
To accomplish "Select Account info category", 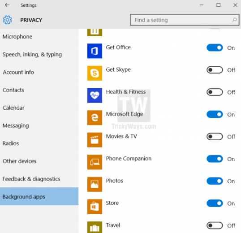I will pyautogui.click(x=39, y=72).
